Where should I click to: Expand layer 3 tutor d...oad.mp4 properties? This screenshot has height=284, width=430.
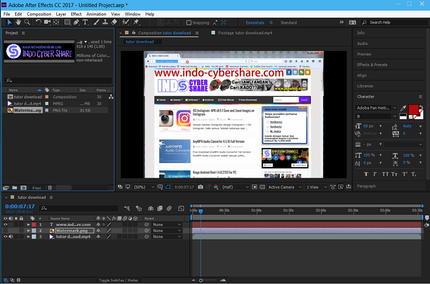[x=28, y=237]
